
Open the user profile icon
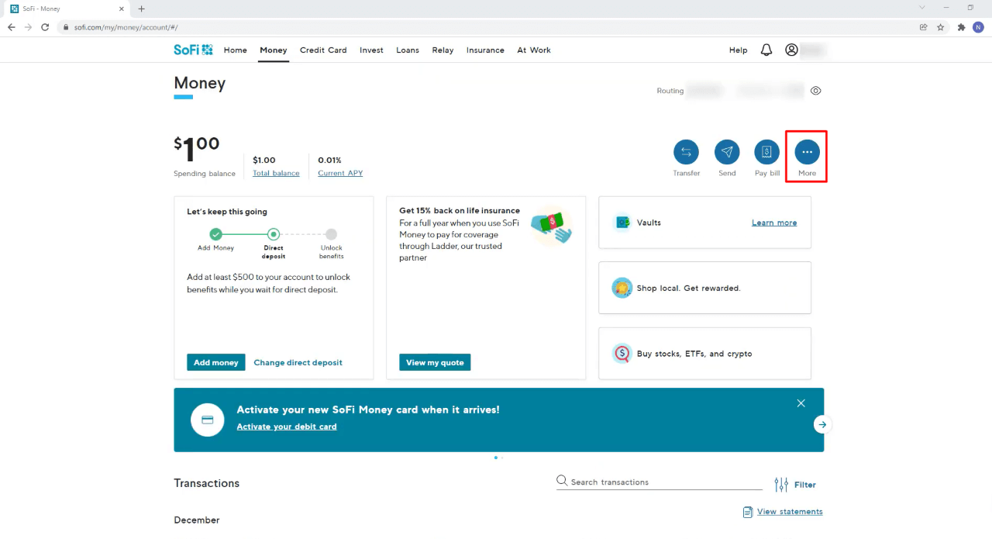(791, 50)
